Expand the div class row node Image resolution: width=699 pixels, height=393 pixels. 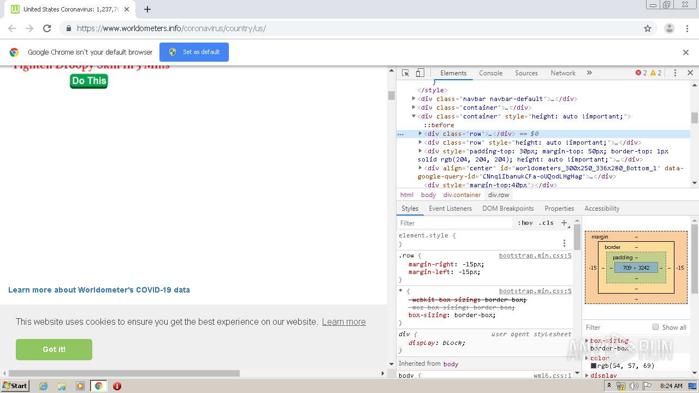420,134
